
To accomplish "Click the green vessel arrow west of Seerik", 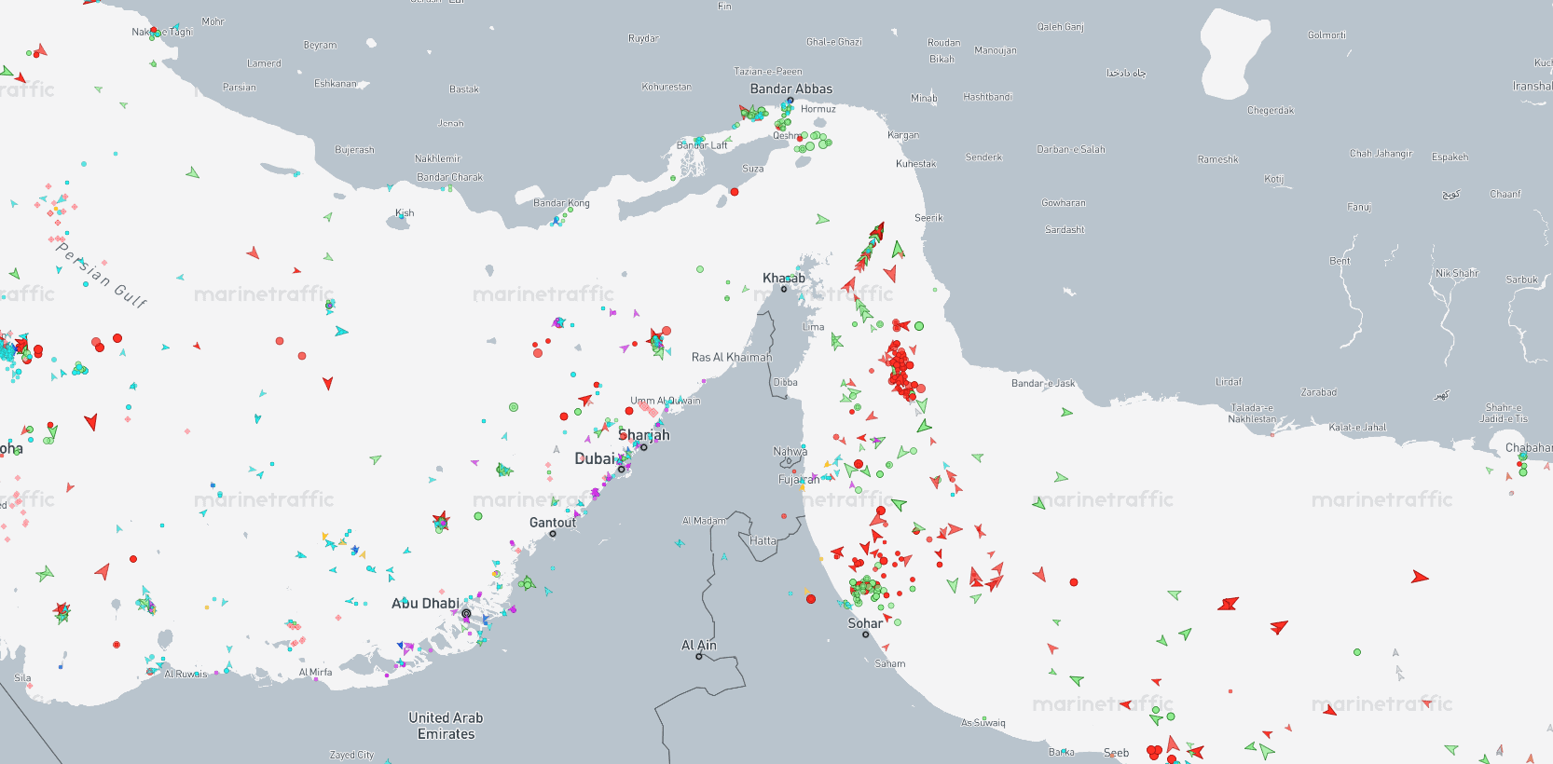I will (822, 220).
